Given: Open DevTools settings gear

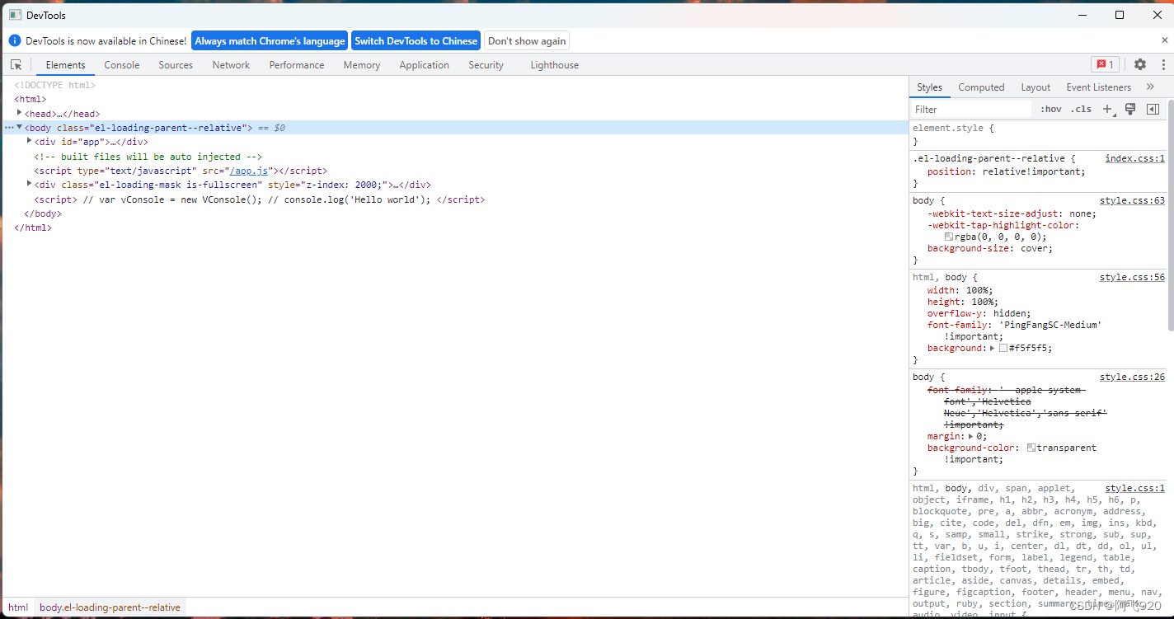Looking at the screenshot, I should tap(1140, 64).
